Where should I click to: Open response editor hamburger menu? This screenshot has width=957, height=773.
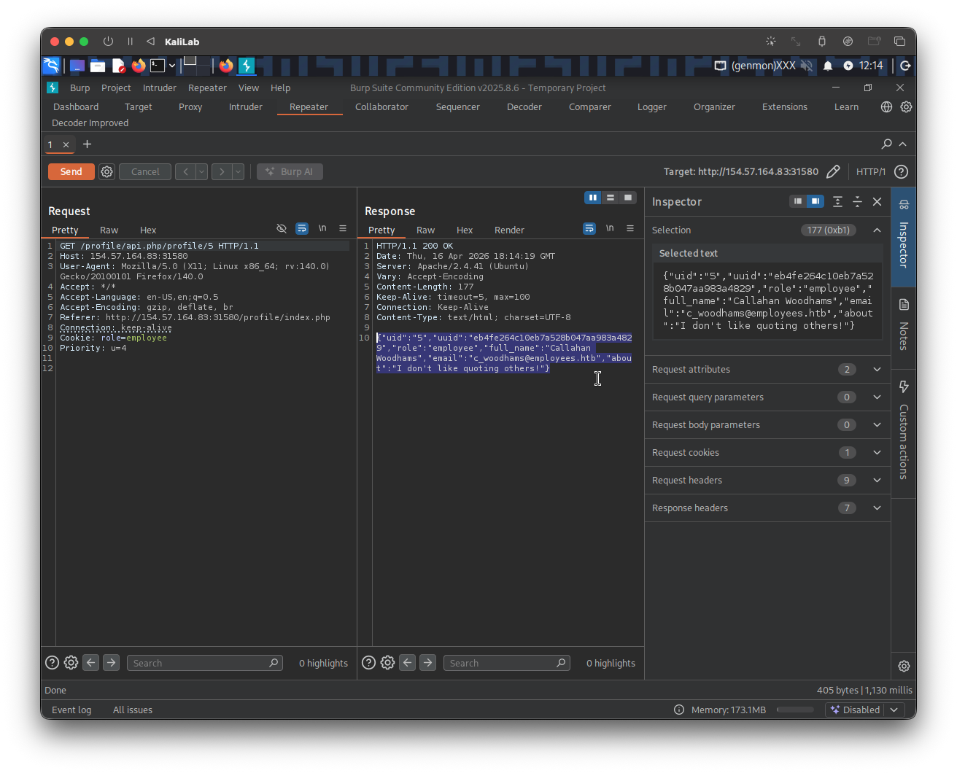[x=630, y=228]
